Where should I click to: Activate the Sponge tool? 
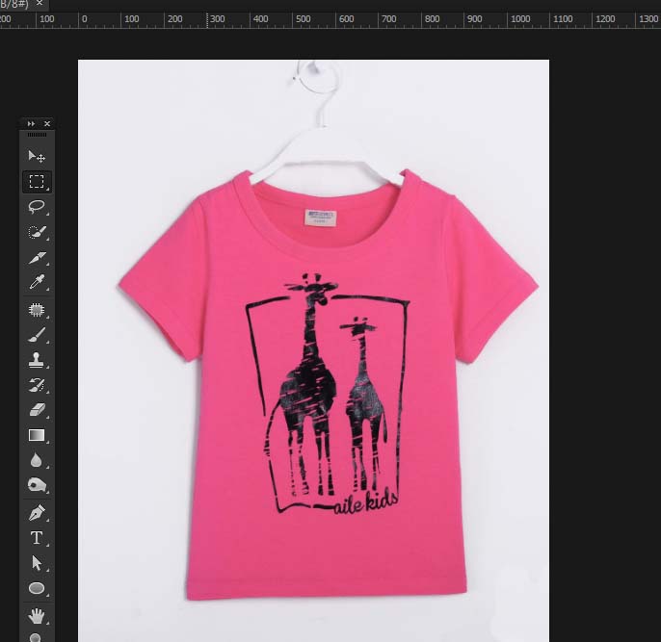tap(37, 485)
